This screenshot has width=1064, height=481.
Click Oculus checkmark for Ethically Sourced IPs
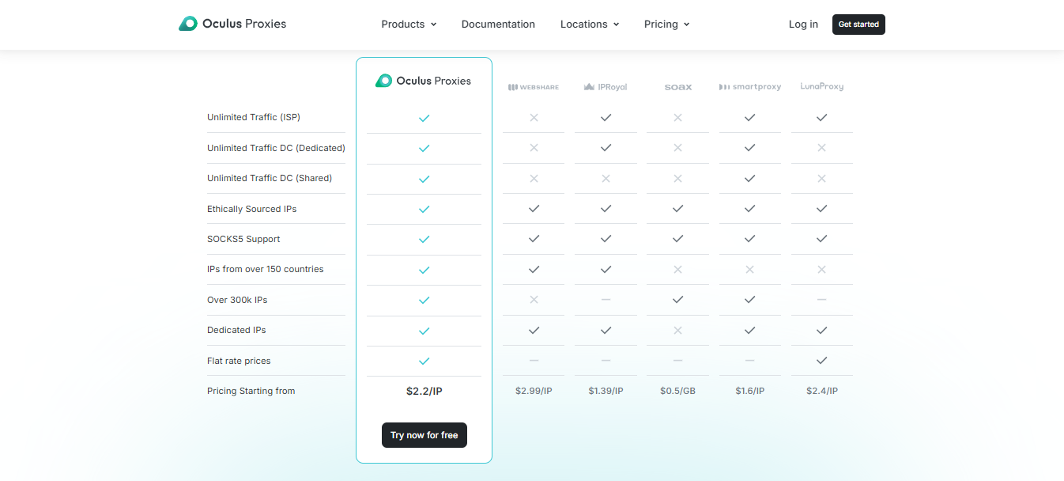[x=424, y=209]
